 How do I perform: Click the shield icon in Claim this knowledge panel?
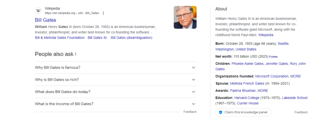tap(220, 112)
